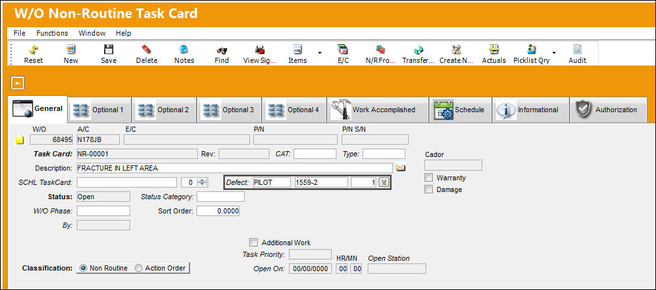This screenshot has width=656, height=290.
Task: Switch to the General tab
Action: pyautogui.click(x=38, y=109)
